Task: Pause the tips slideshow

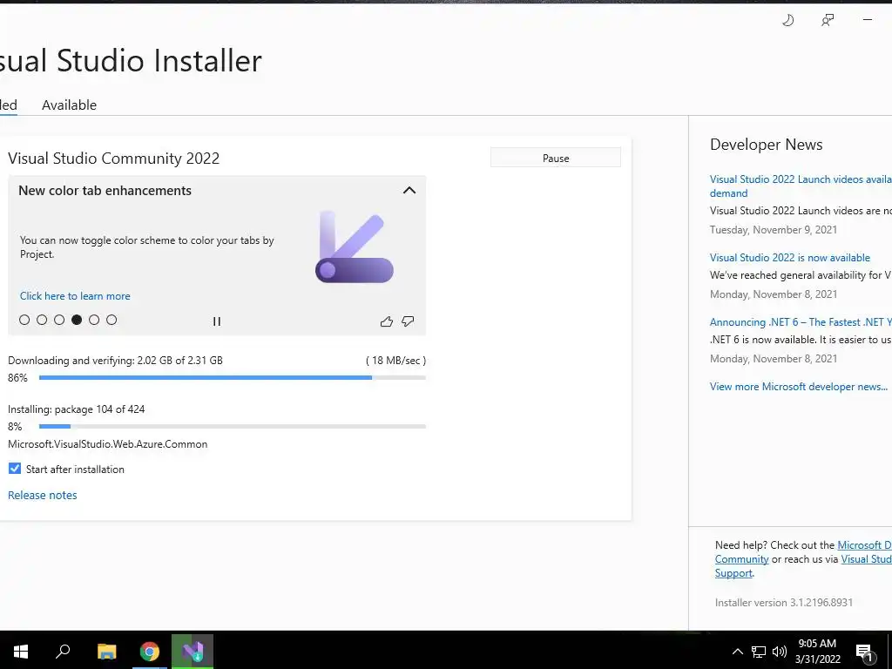Action: pos(217,321)
